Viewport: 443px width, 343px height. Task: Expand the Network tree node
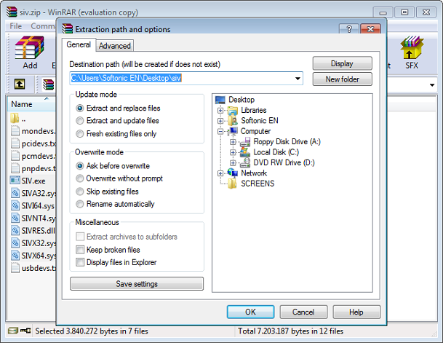pos(220,173)
